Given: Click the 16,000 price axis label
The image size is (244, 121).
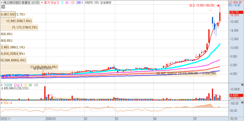Looking at the screenshot, I should coord(234,22).
